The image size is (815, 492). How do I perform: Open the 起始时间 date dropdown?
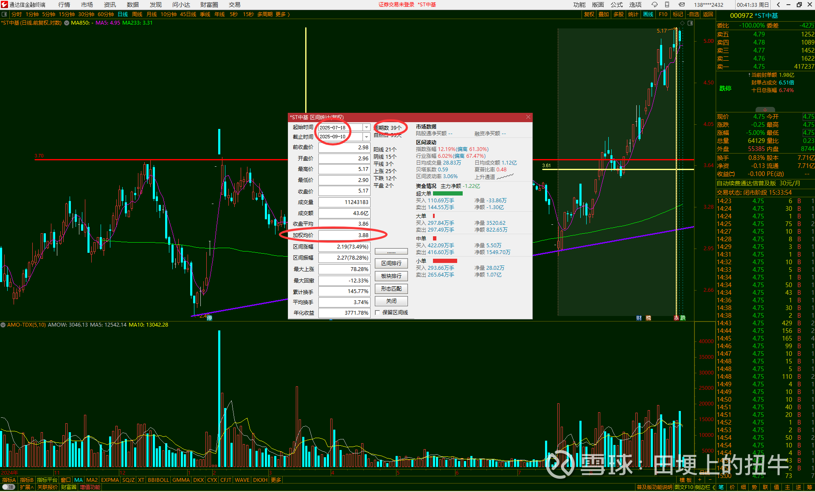pyautogui.click(x=366, y=128)
